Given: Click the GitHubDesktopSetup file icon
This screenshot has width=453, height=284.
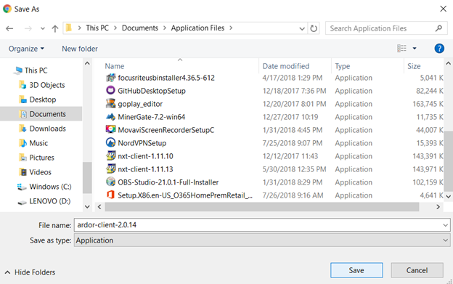Looking at the screenshot, I should (x=110, y=91).
